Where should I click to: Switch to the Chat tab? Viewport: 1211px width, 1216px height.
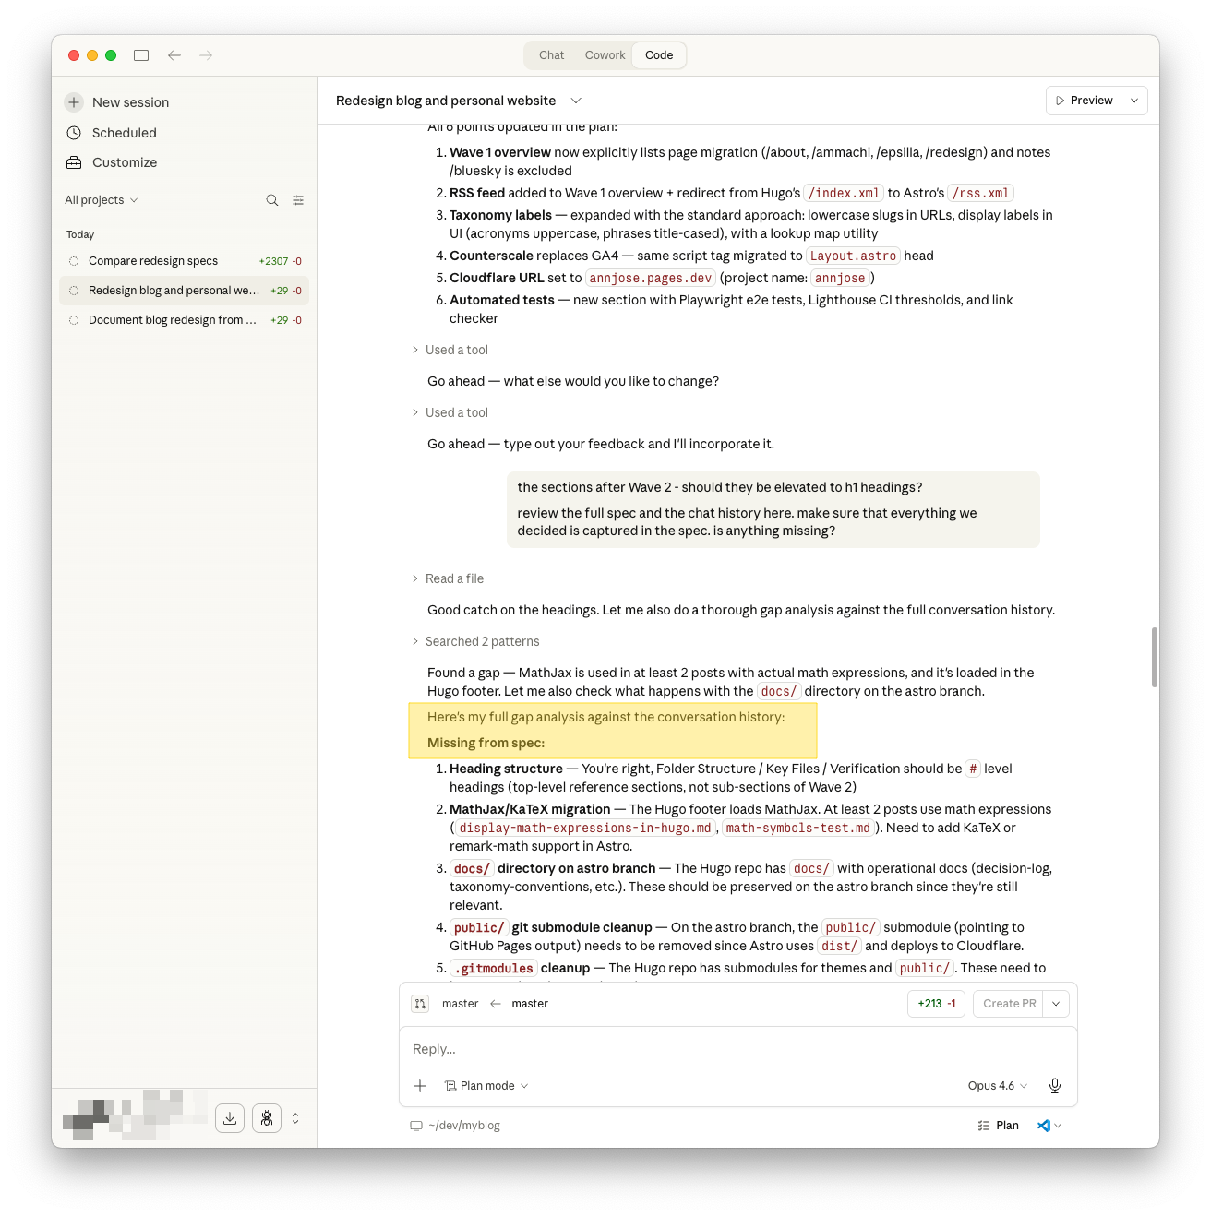click(551, 55)
